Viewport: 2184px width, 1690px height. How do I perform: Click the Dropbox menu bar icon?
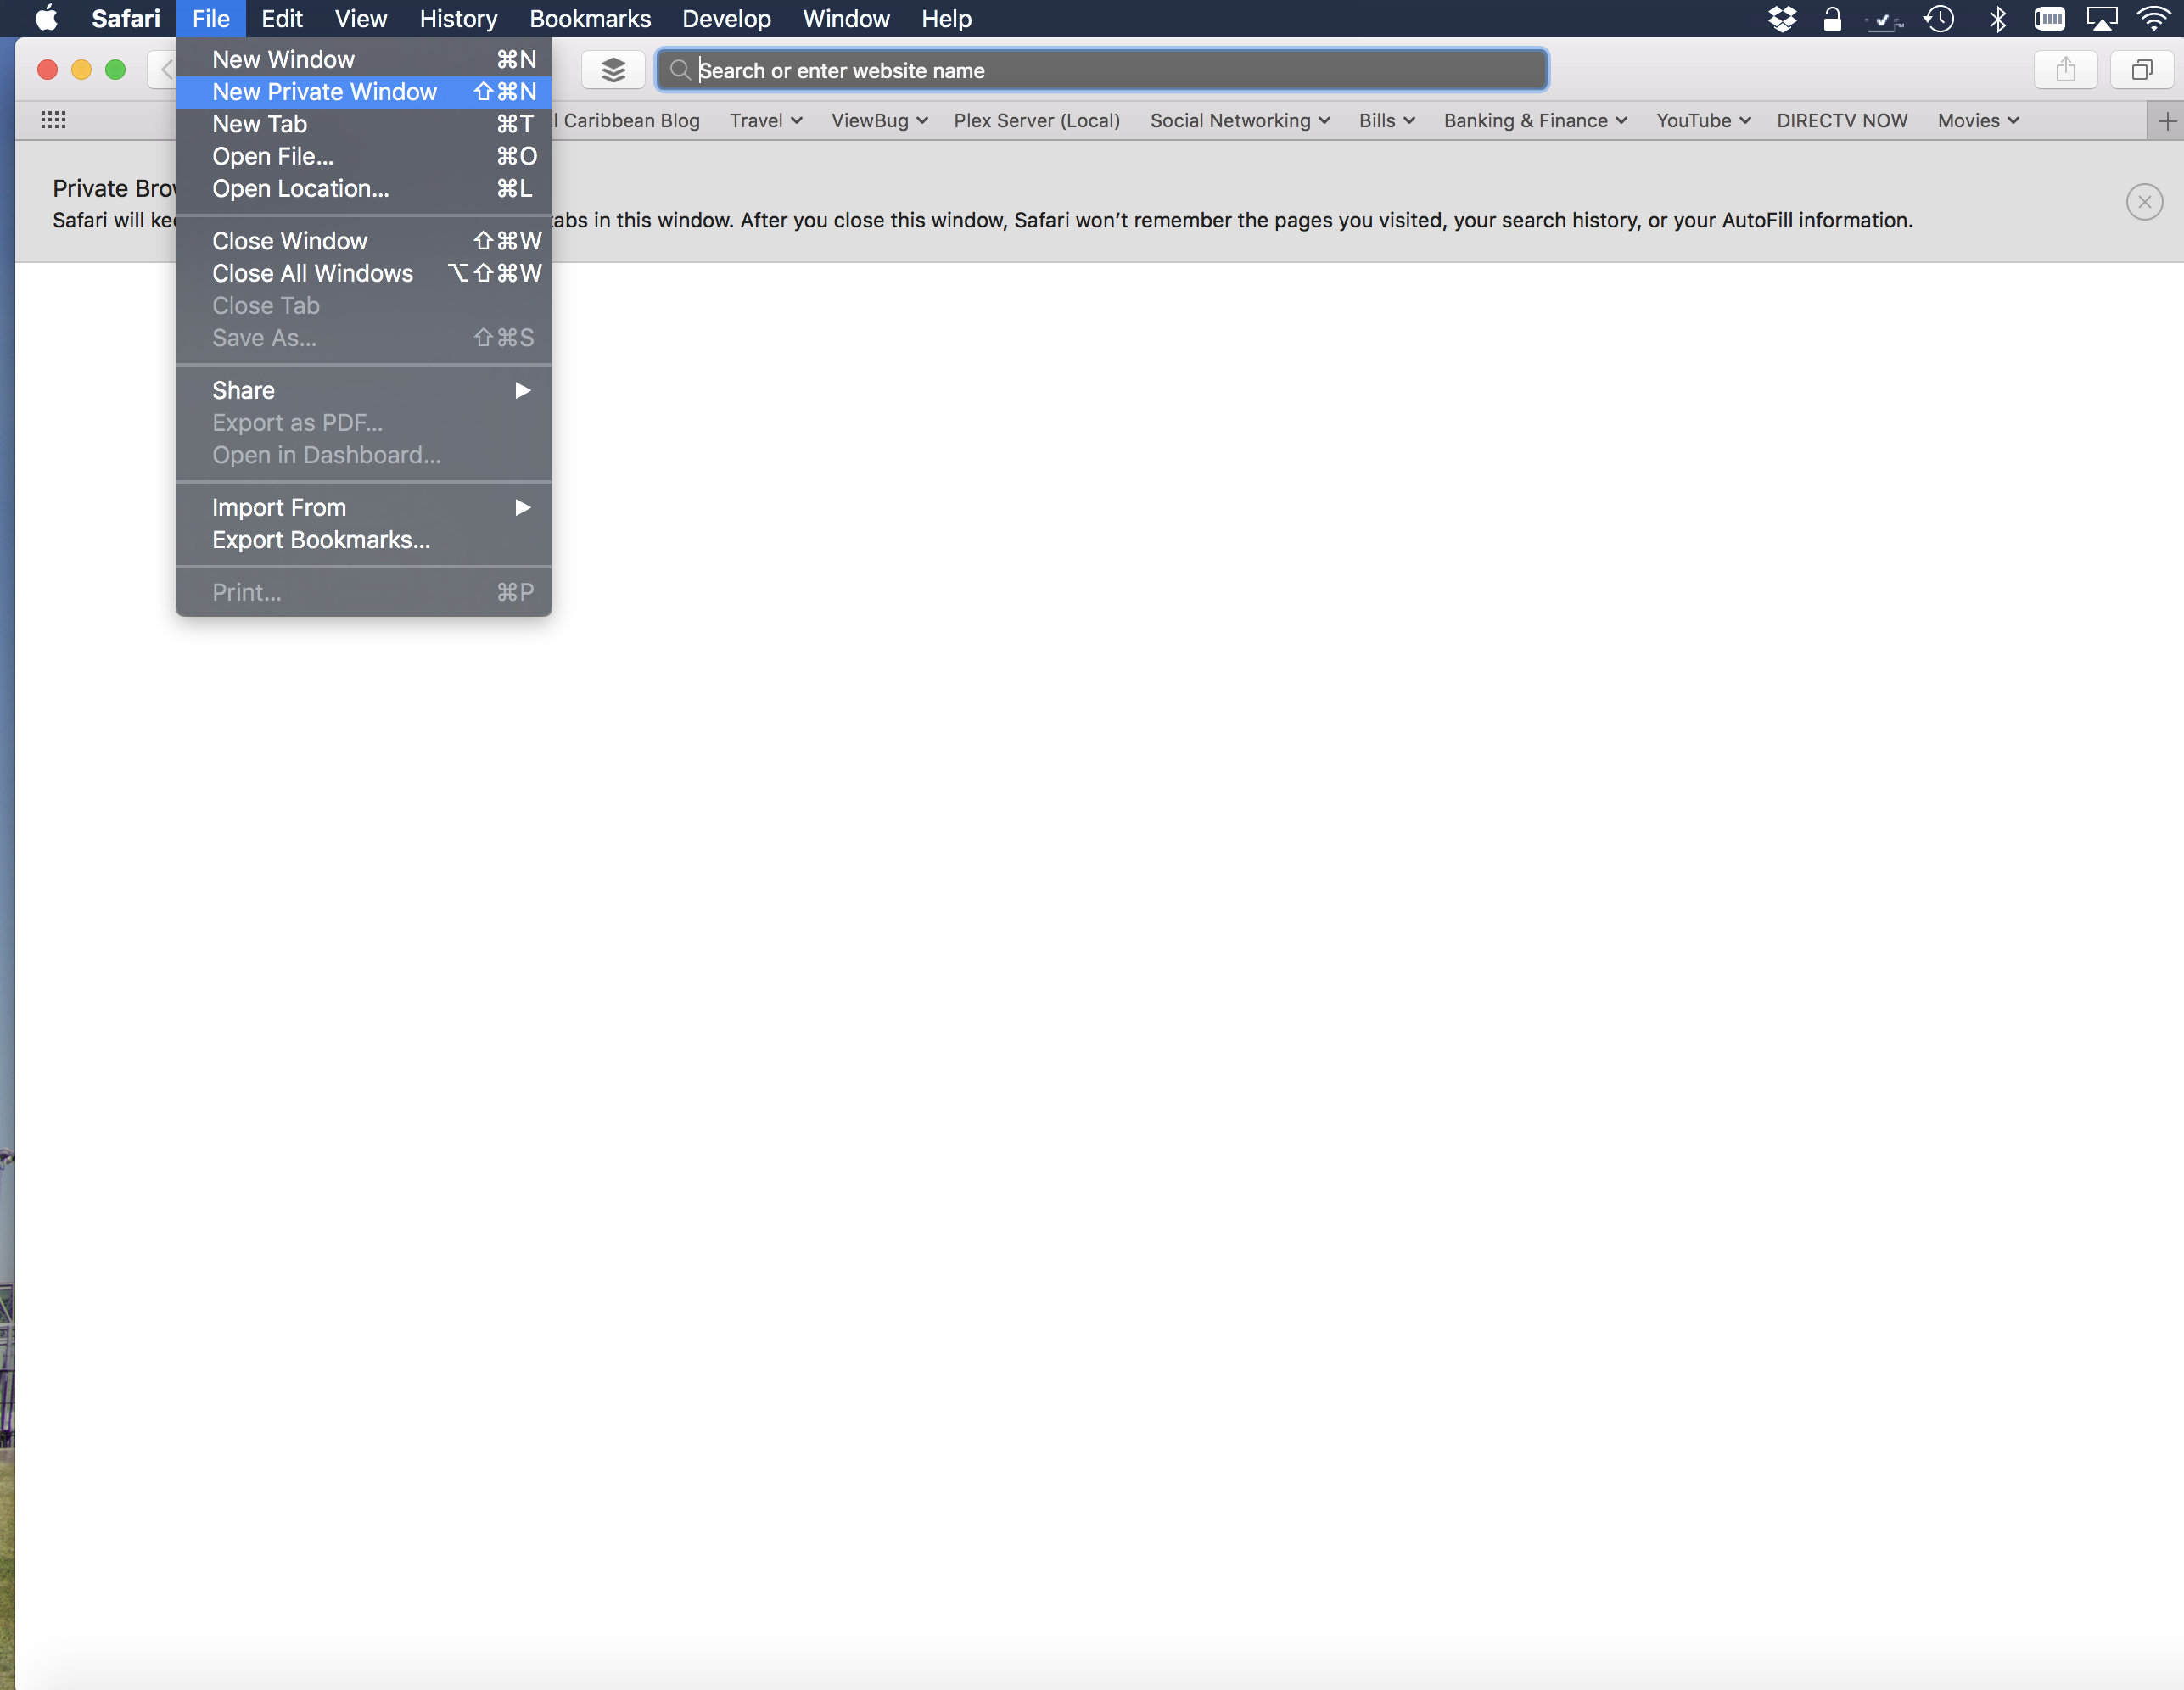point(1782,18)
